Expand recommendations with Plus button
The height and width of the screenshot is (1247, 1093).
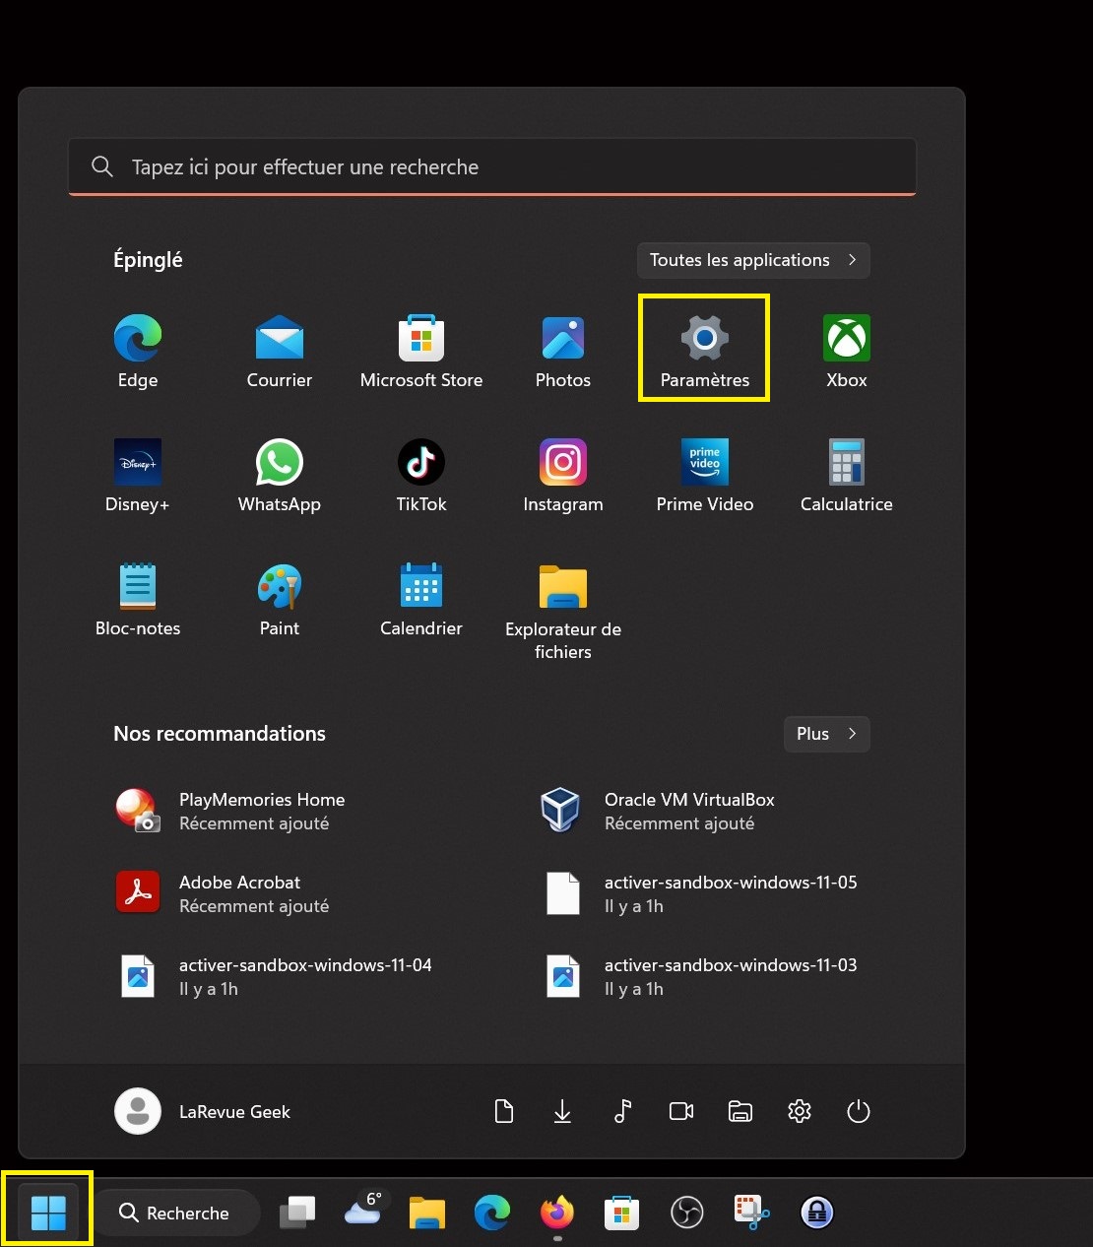click(x=826, y=734)
